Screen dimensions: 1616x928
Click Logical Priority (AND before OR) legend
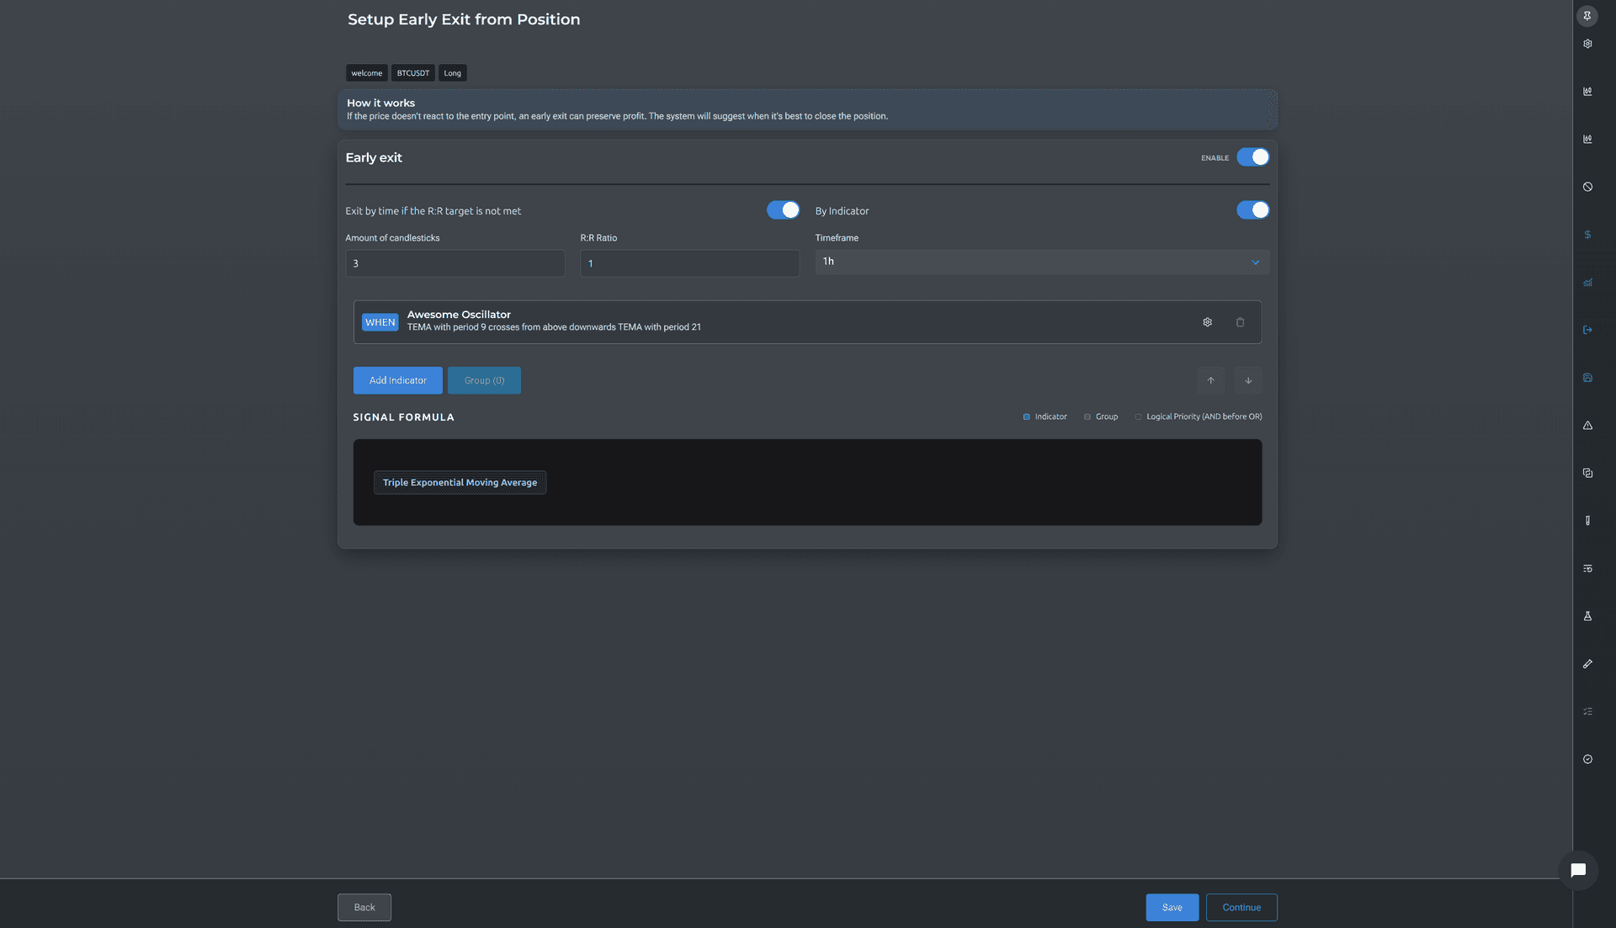(1204, 416)
